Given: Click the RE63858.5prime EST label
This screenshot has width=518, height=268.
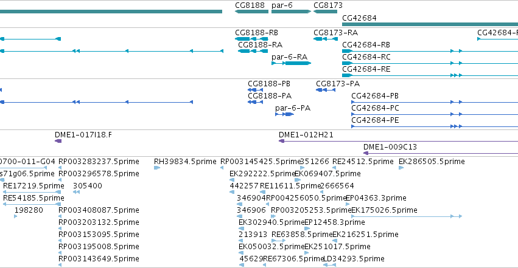Looking at the screenshot, I should coord(302,235).
